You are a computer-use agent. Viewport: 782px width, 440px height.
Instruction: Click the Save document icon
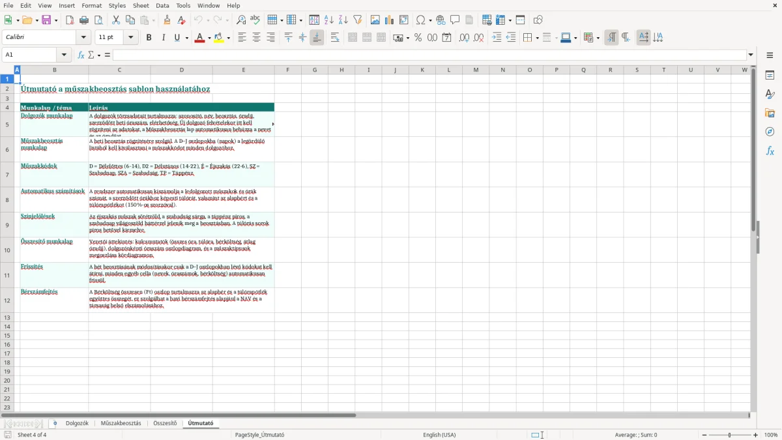pos(46,20)
